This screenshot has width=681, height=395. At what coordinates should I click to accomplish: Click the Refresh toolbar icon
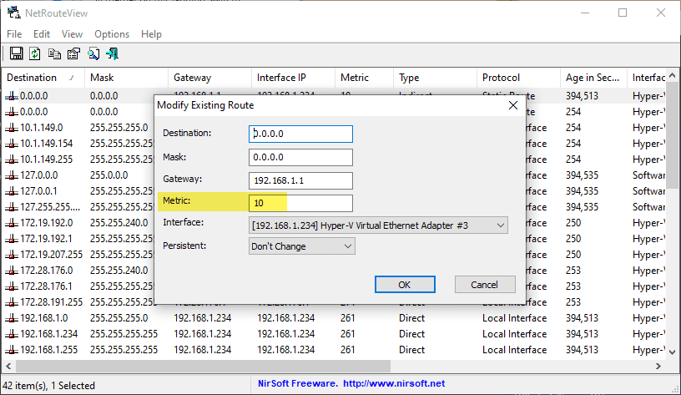tap(35, 54)
